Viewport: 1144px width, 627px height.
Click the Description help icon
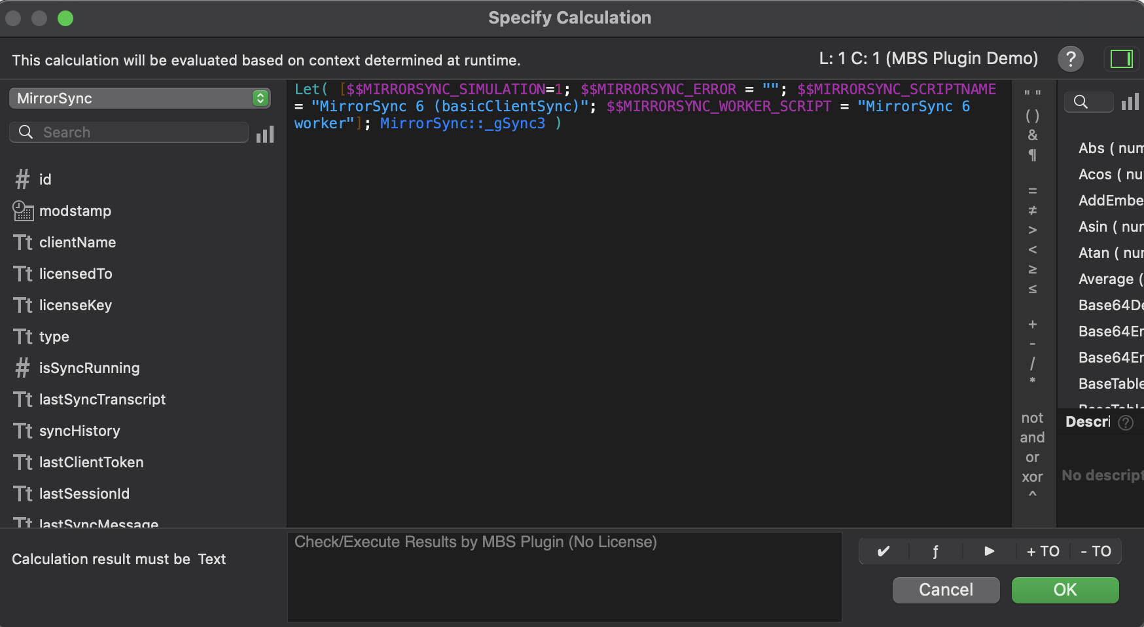1126,422
